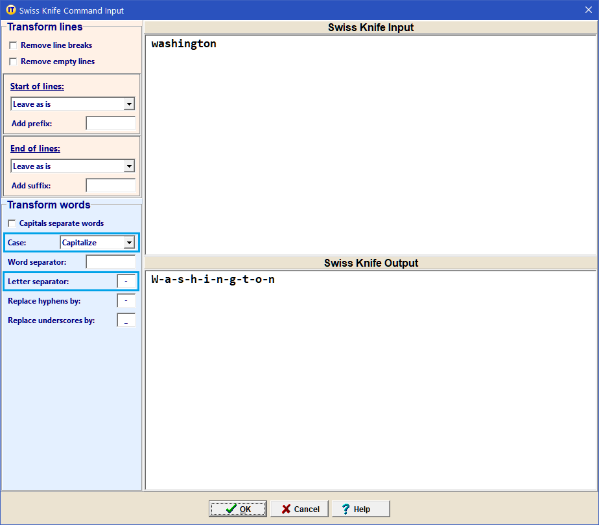Expand the Start of lines dropdown
Image resolution: width=599 pixels, height=525 pixels.
pyautogui.click(x=129, y=104)
